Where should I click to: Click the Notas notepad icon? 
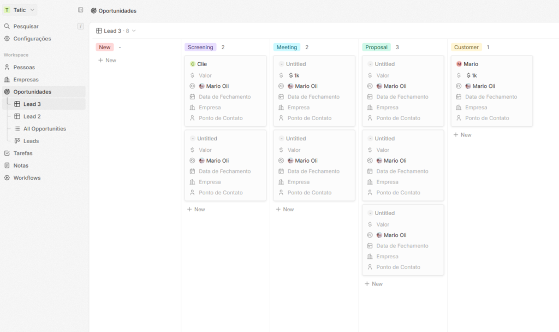7,165
